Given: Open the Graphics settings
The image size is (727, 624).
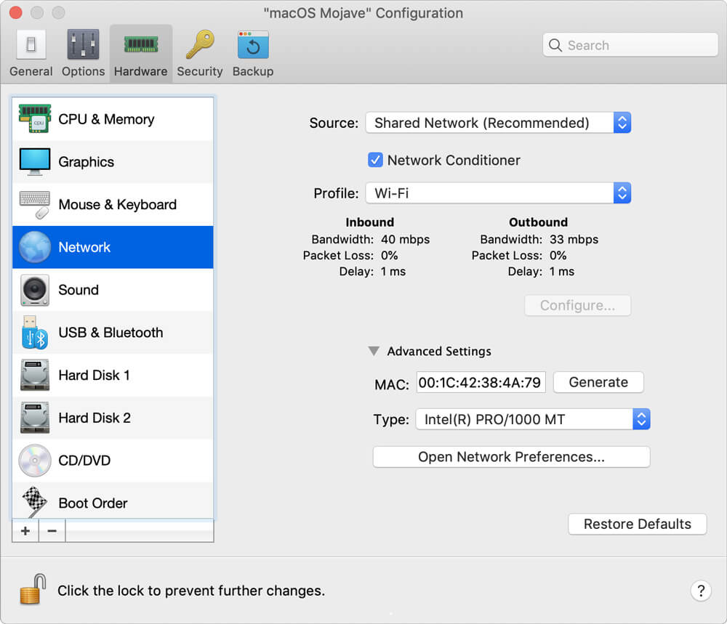Looking at the screenshot, I should [x=86, y=161].
